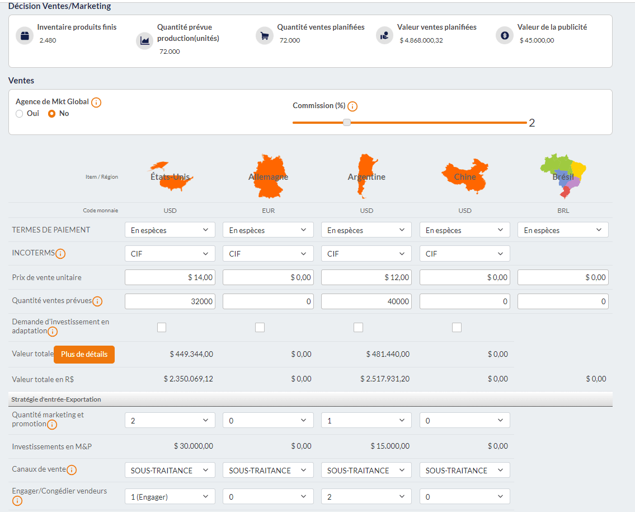Check adaptation investment box for Chine
Screen dimensions: 635x512
tap(457, 327)
